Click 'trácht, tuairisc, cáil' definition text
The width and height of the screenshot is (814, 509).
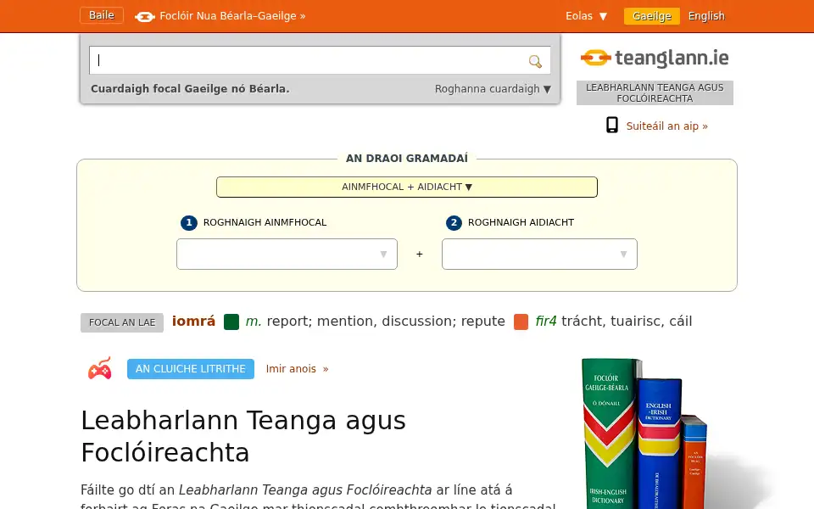coord(627,321)
